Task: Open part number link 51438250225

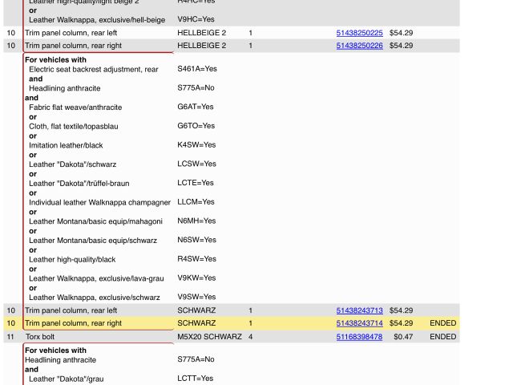Action: tap(359, 33)
